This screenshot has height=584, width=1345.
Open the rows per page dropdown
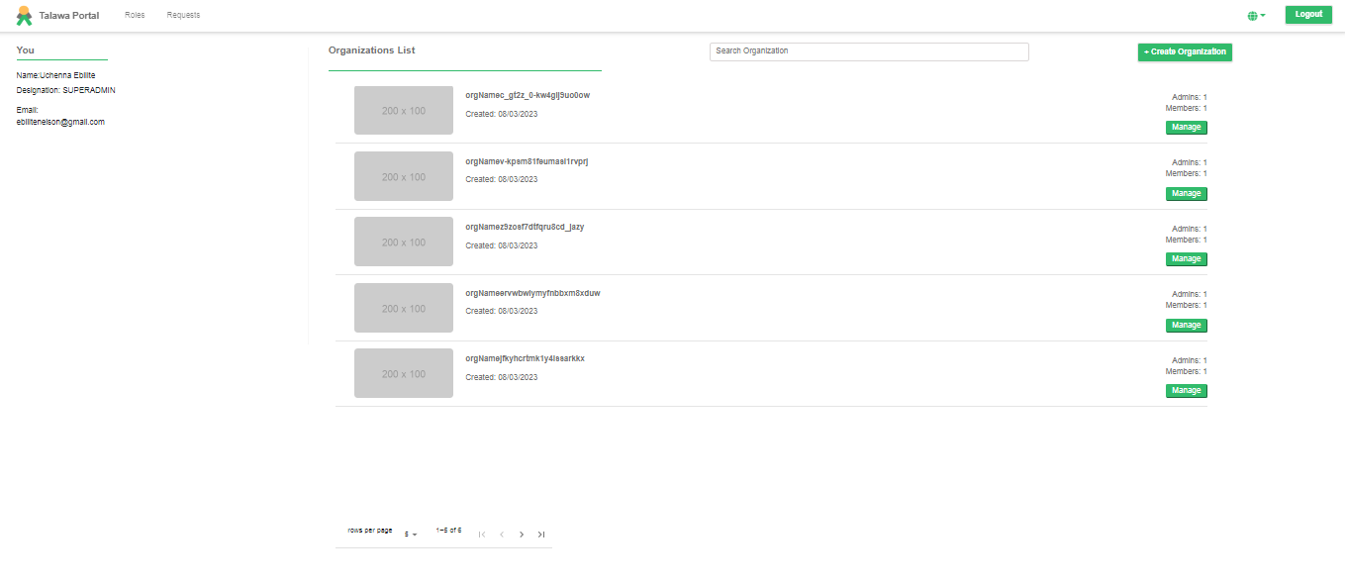(x=409, y=534)
